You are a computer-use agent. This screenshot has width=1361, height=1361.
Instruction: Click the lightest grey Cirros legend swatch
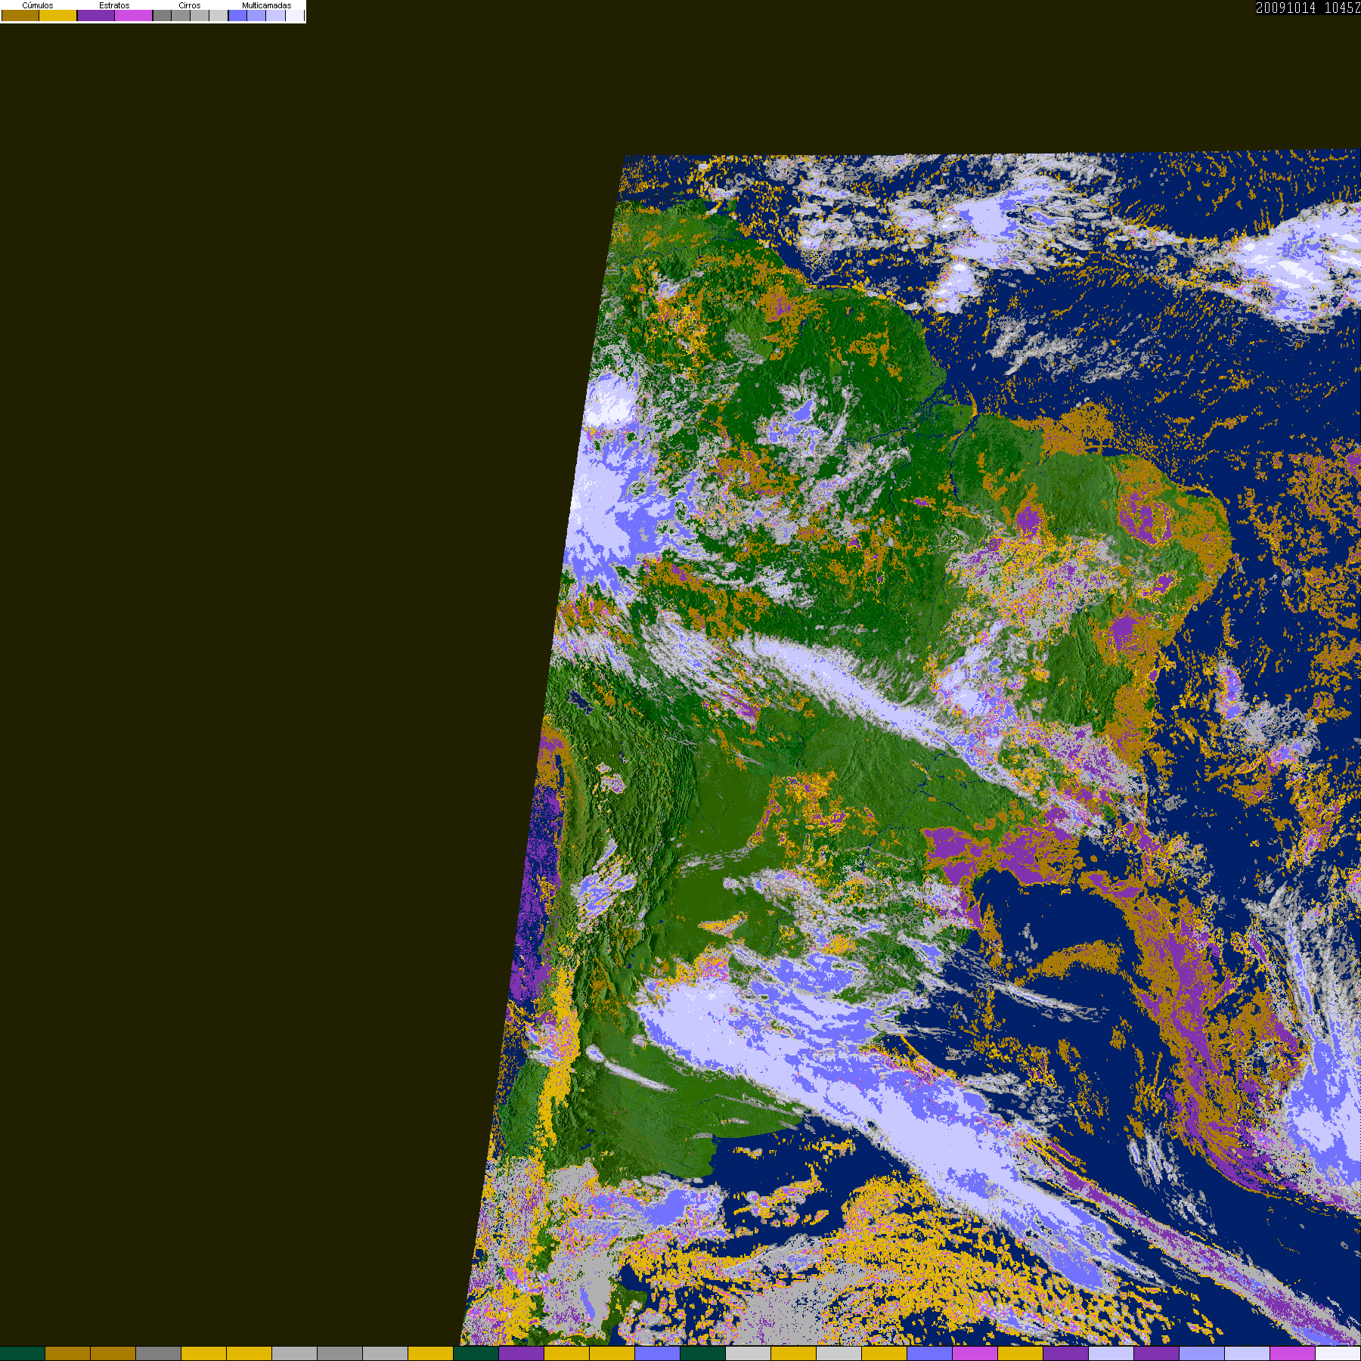coord(219,15)
